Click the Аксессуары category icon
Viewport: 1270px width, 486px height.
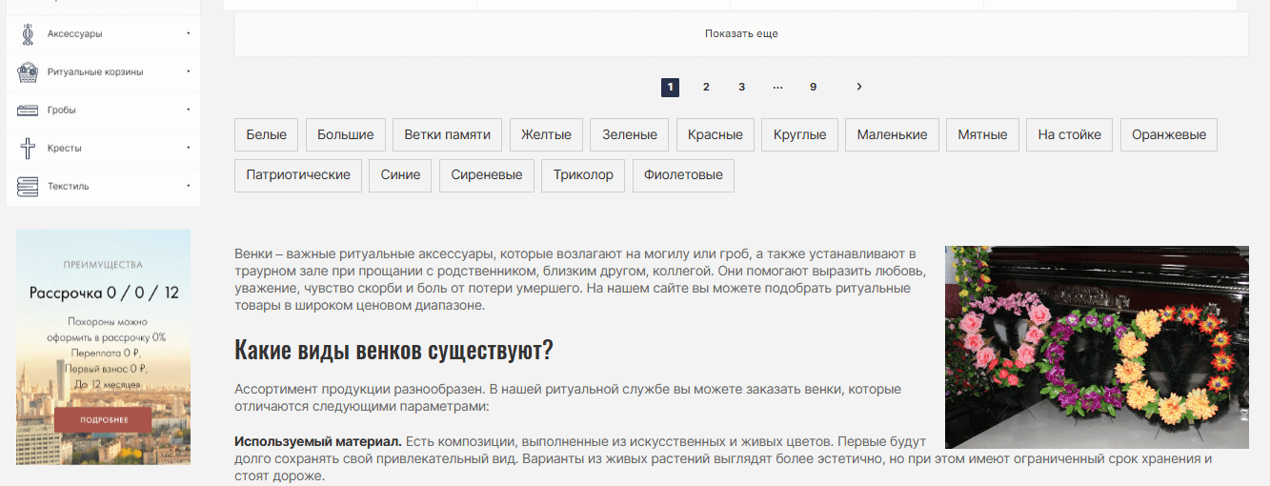pyautogui.click(x=28, y=34)
